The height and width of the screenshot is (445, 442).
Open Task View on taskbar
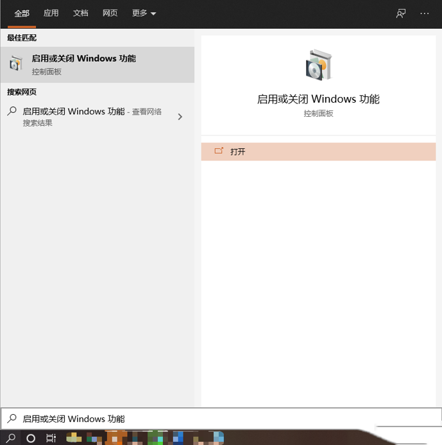51,439
